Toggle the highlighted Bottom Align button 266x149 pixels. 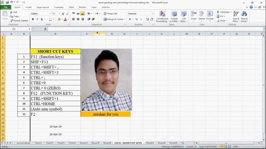tap(83, 14)
